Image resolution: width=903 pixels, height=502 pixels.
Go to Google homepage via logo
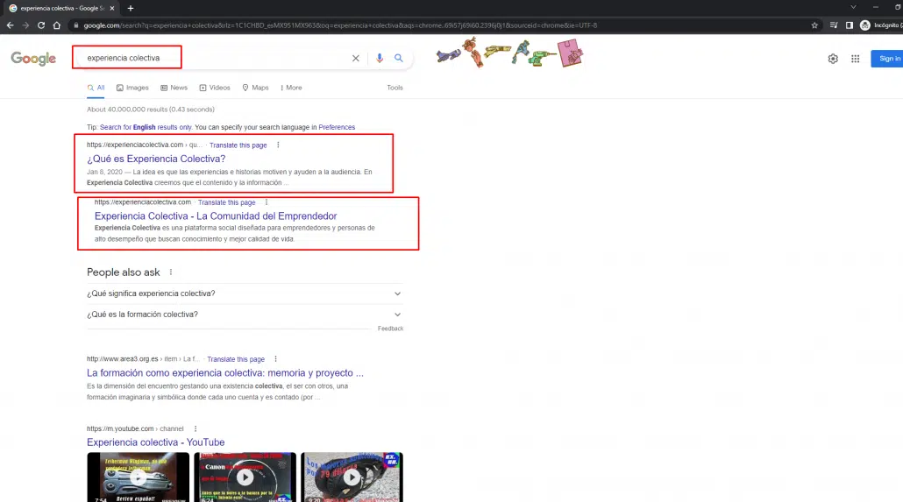point(33,58)
